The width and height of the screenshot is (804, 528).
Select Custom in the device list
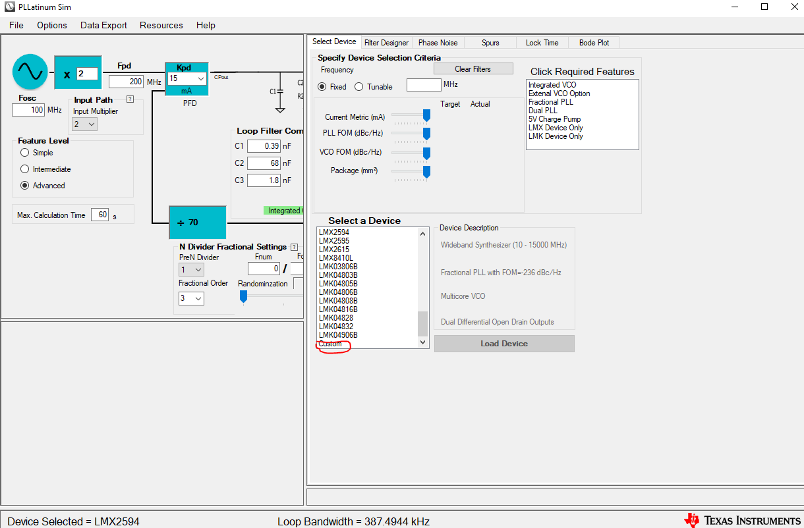point(330,344)
